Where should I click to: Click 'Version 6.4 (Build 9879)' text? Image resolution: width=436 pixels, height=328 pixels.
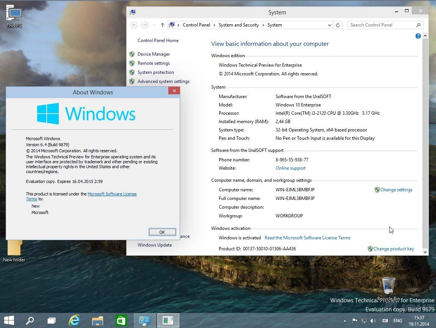point(47,145)
